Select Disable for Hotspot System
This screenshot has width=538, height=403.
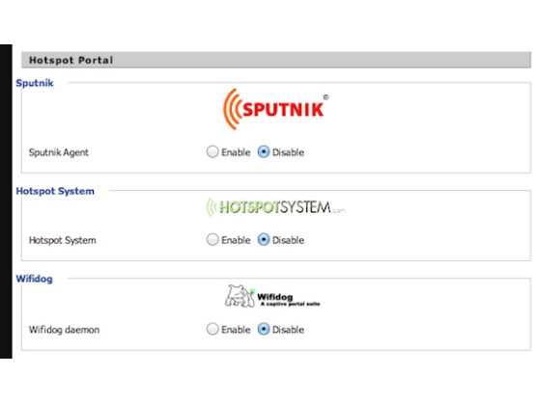[x=264, y=240]
